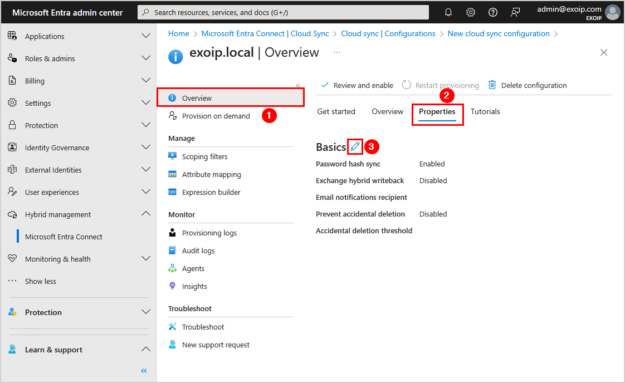Open Provision on demand
Viewport: 625px width, 383px height.
(x=216, y=116)
